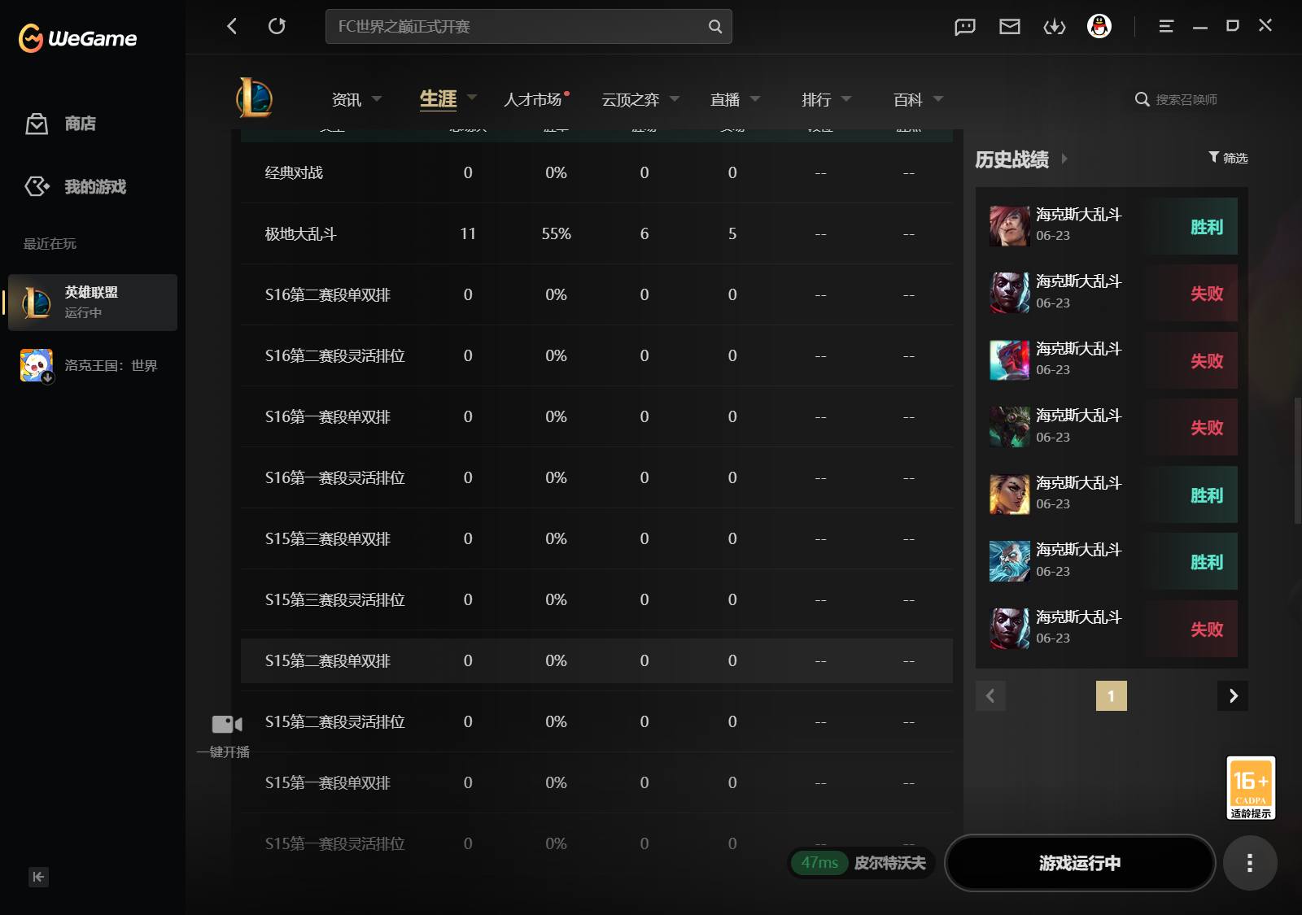The width and height of the screenshot is (1302, 915).
Task: Select the S16第二赛段单双排 row
Action: [596, 294]
